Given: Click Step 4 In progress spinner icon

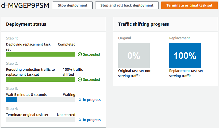Looking at the screenshot, I should coord(80,120).
